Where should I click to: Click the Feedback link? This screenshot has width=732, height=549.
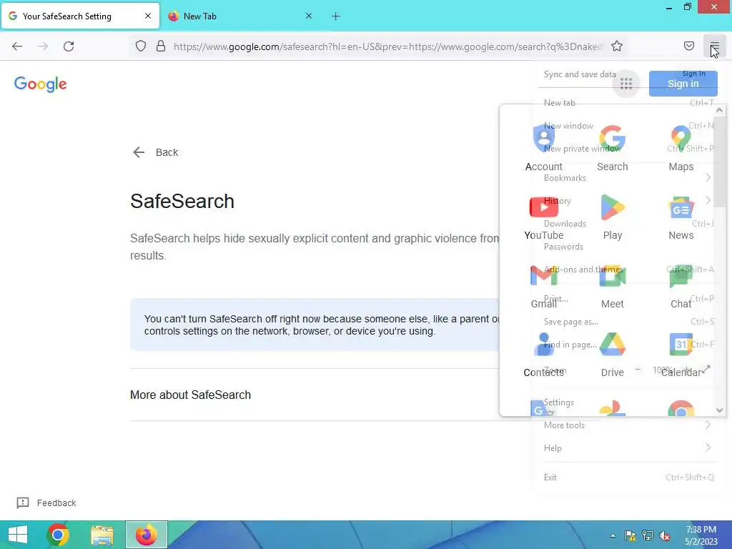46,503
